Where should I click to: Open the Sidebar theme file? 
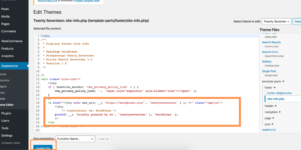click(267, 61)
